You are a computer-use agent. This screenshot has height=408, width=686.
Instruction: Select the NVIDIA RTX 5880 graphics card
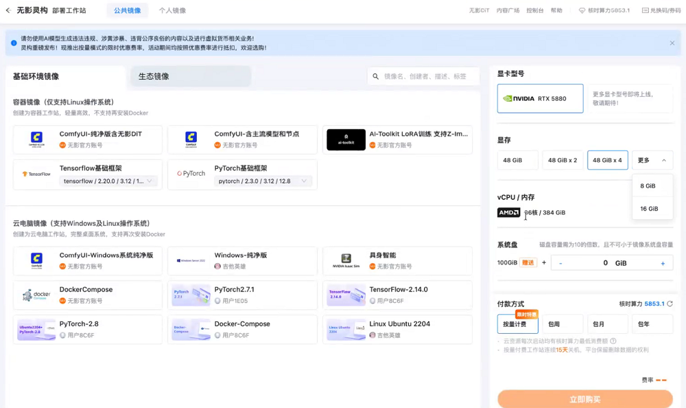pyautogui.click(x=540, y=98)
